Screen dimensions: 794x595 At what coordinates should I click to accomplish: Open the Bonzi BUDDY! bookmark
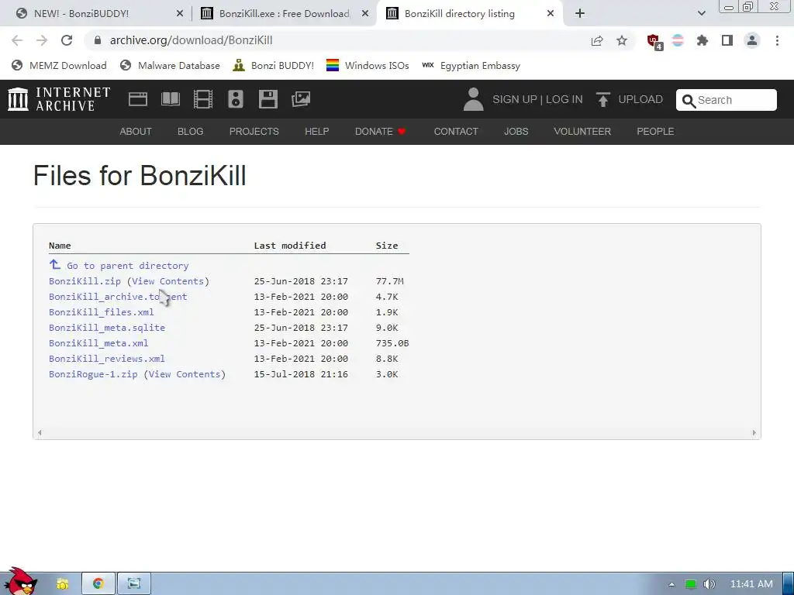point(274,65)
